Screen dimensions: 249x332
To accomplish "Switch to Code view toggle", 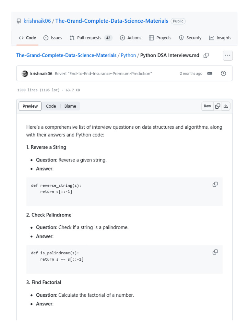I will coord(51,106).
